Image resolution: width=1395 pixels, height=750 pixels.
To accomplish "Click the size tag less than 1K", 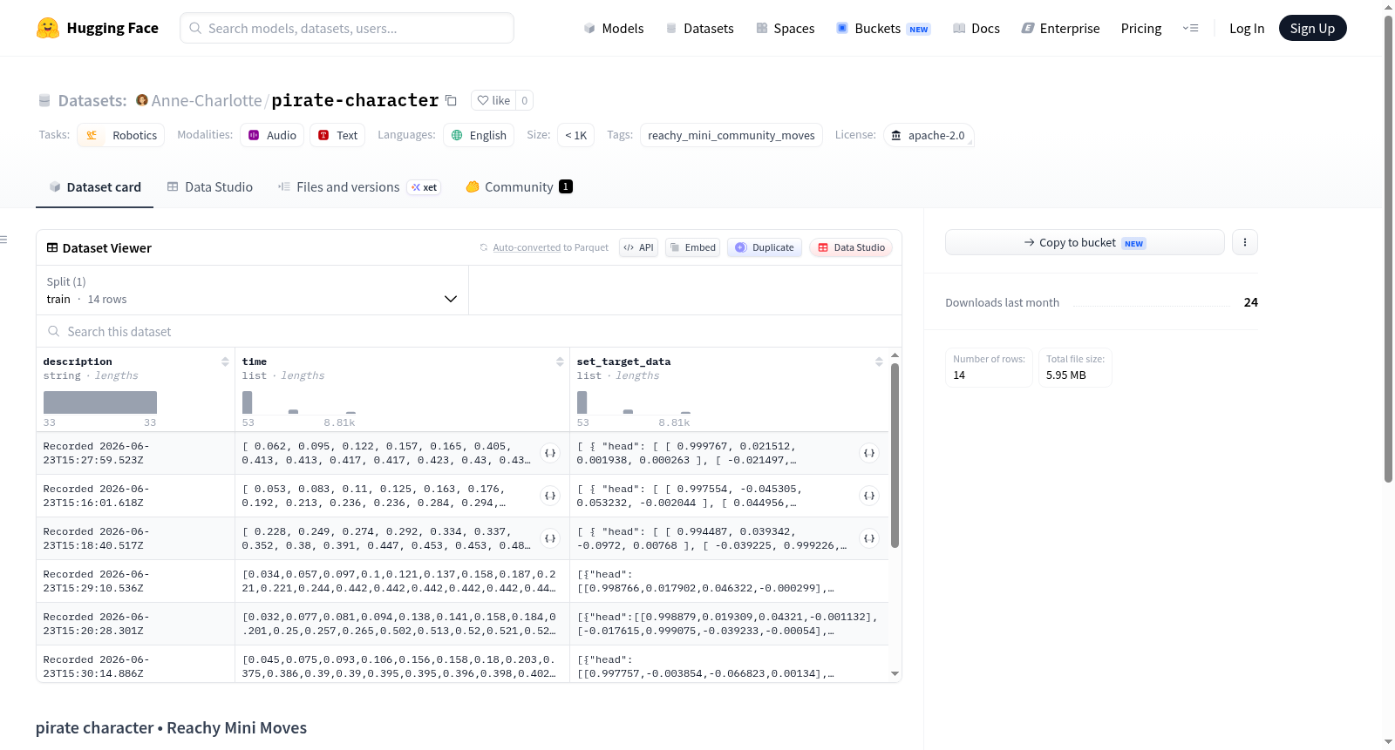I will [x=575, y=135].
